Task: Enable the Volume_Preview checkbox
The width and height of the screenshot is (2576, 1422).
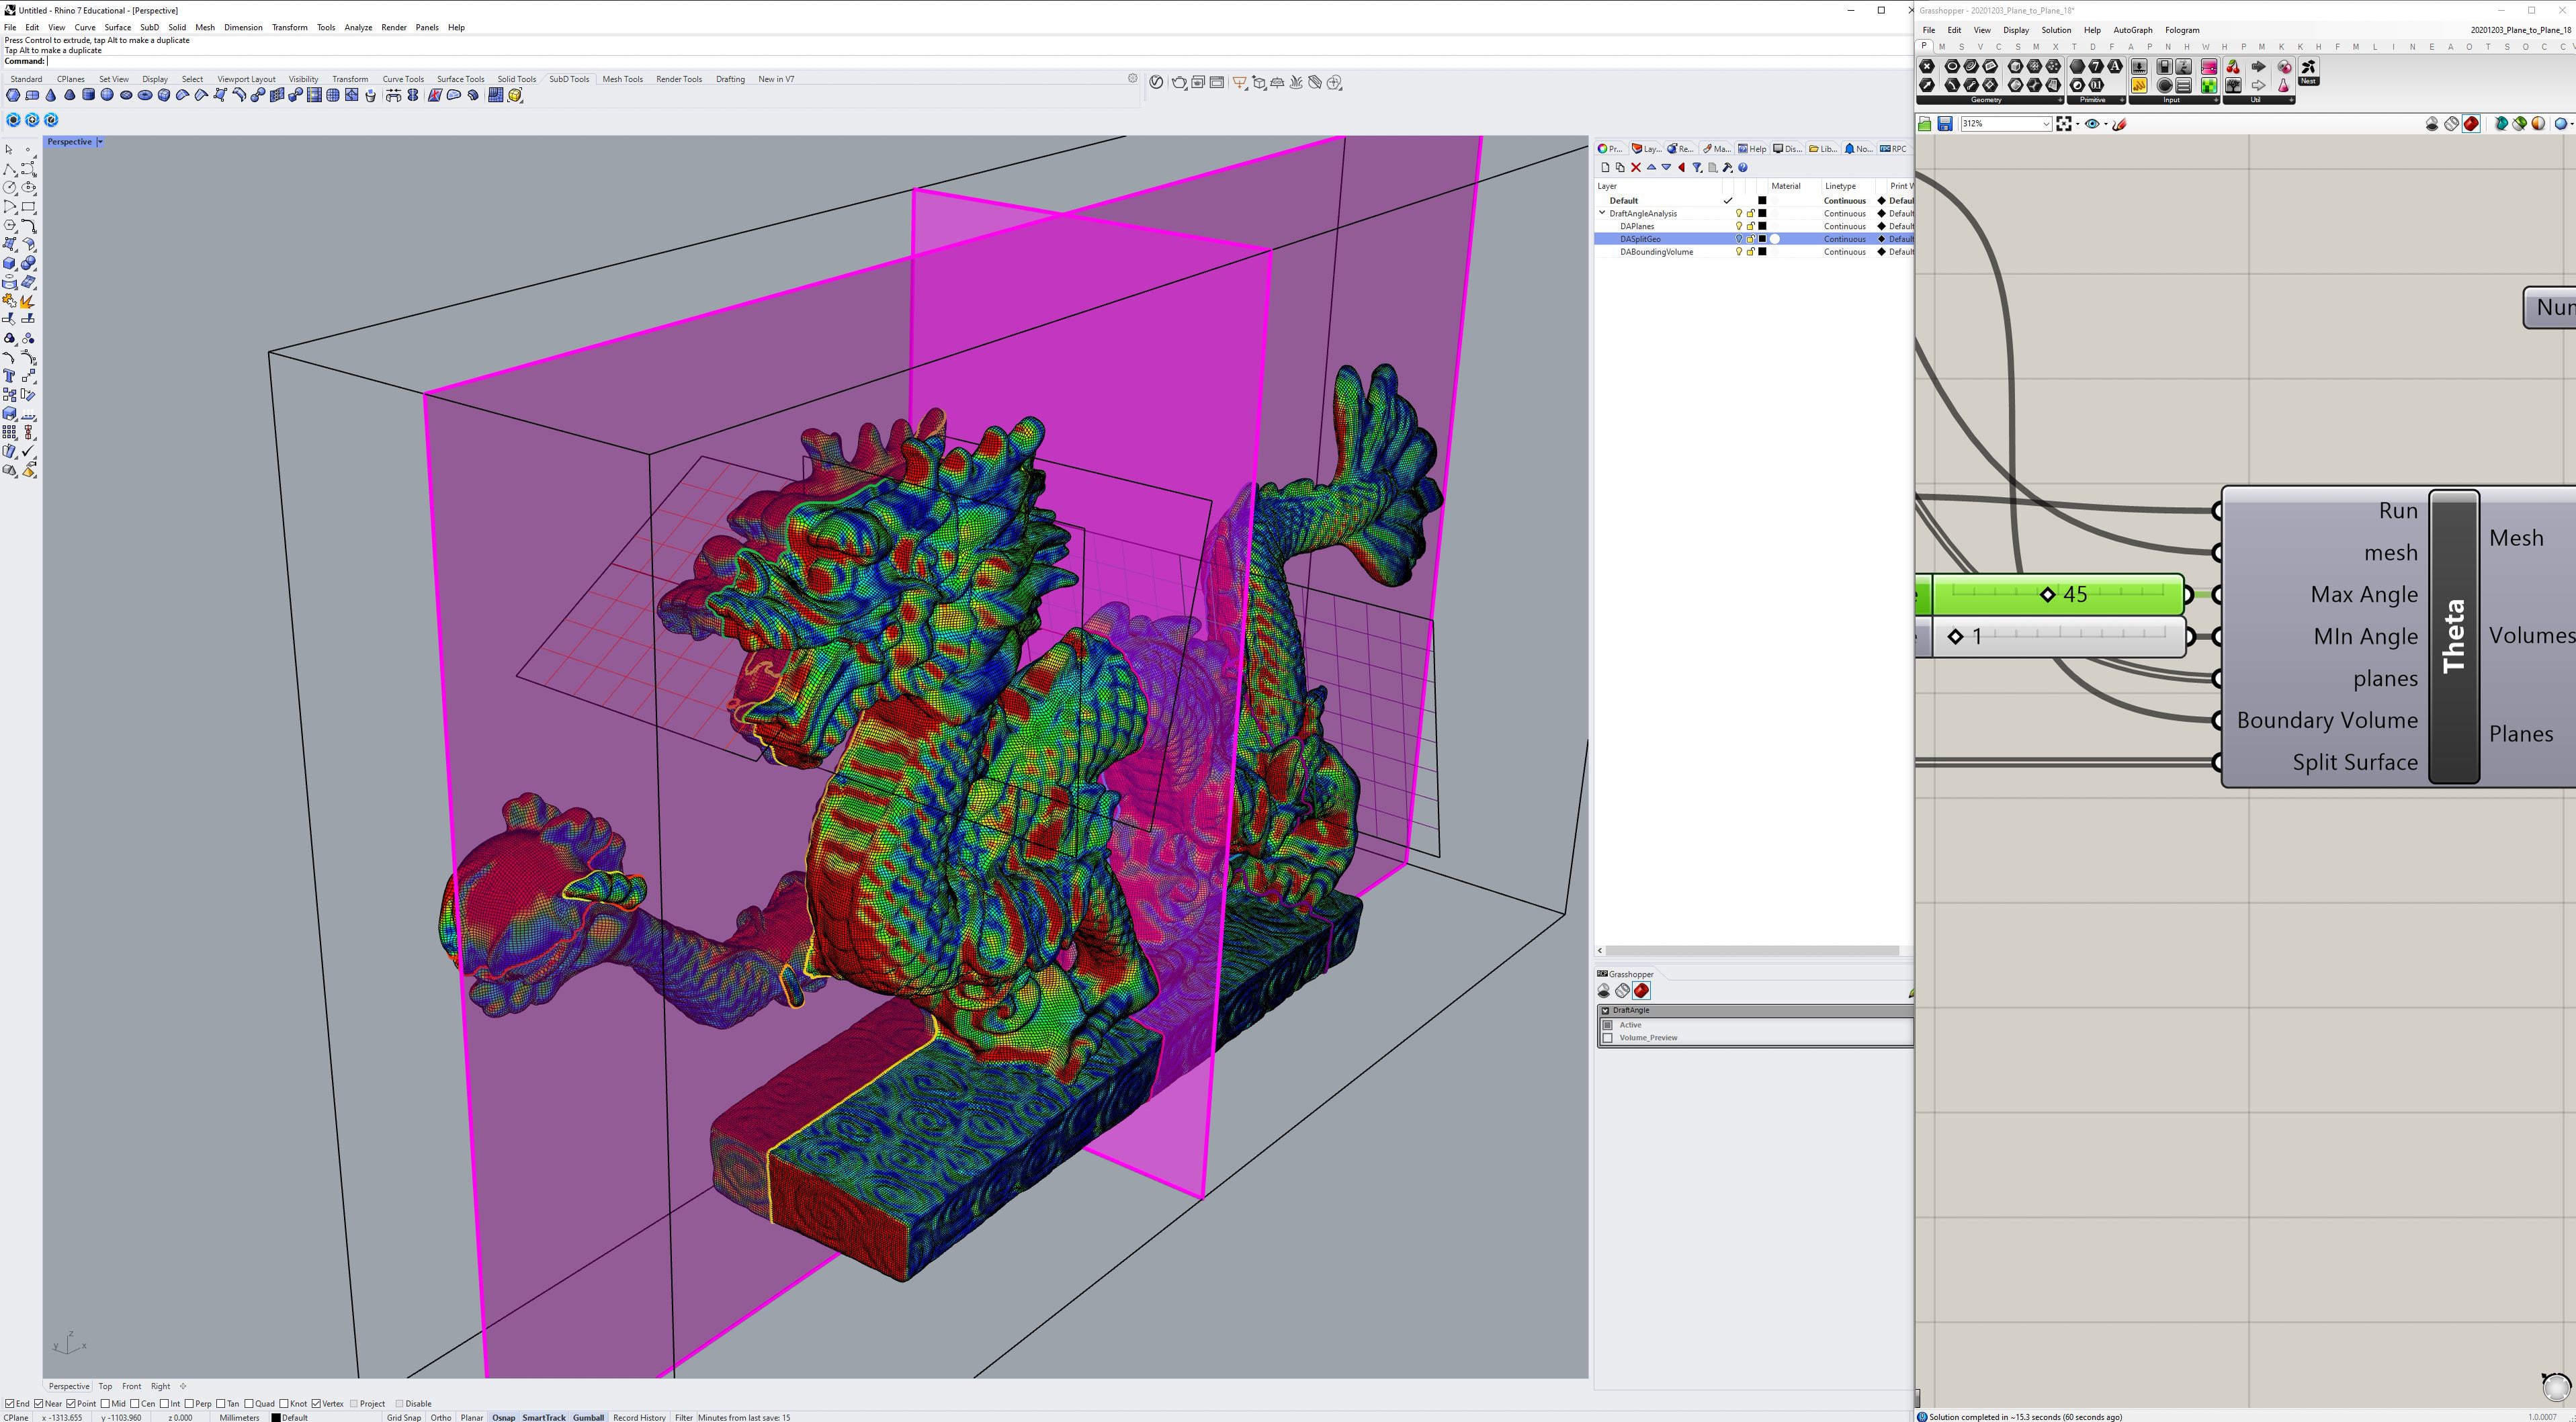Action: [x=1608, y=1037]
